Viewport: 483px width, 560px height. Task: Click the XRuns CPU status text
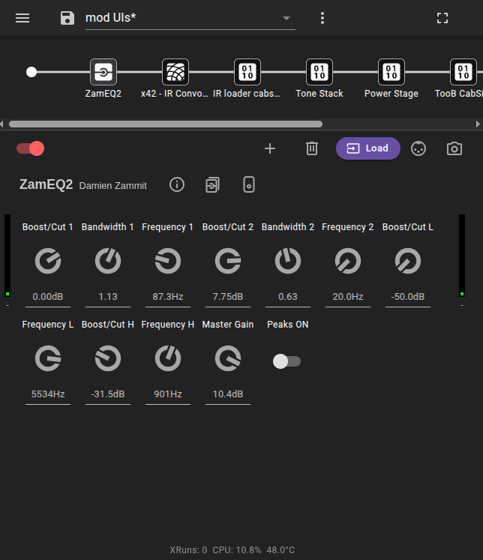[x=232, y=550]
